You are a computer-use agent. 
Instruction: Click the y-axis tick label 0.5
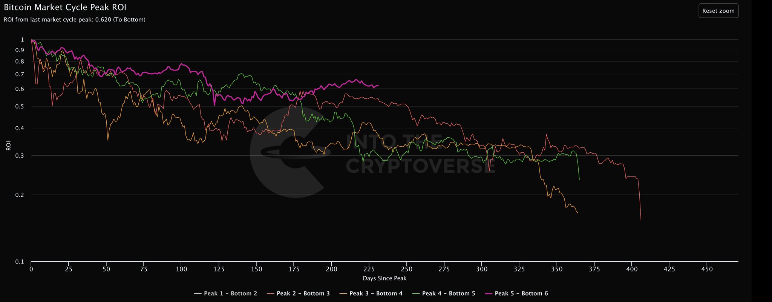[20, 107]
